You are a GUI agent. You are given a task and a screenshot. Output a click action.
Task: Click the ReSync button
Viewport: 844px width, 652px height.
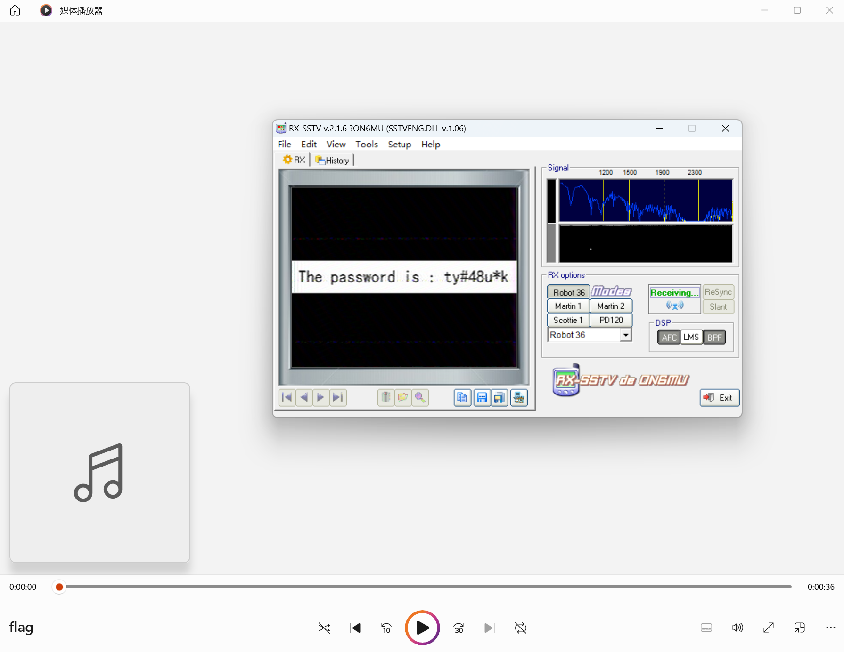(718, 292)
